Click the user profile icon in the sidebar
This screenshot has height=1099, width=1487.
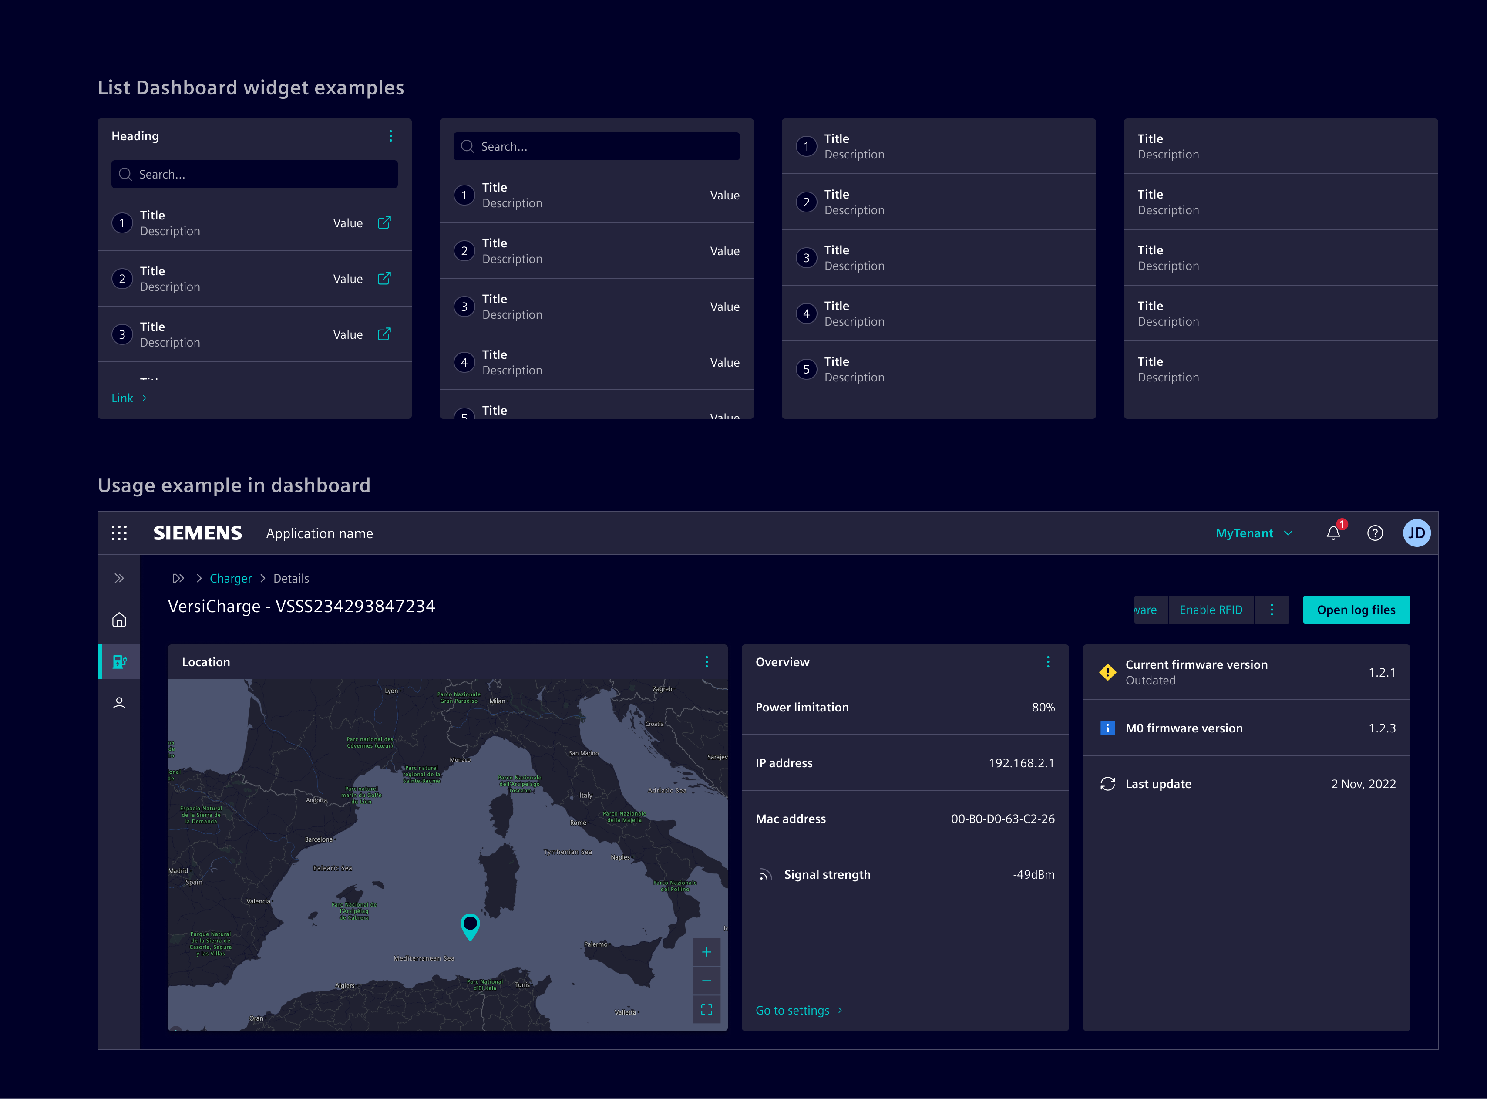click(x=119, y=702)
